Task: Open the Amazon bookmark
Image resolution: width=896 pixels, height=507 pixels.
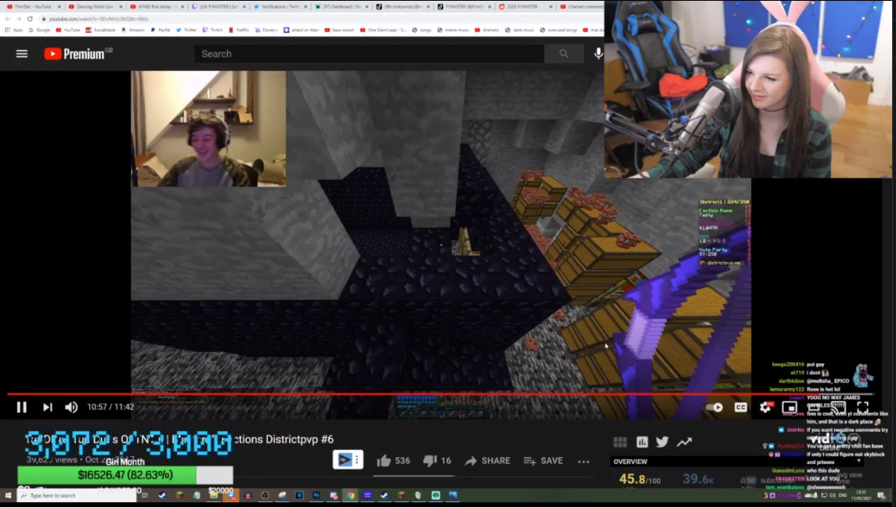Action: coord(133,30)
